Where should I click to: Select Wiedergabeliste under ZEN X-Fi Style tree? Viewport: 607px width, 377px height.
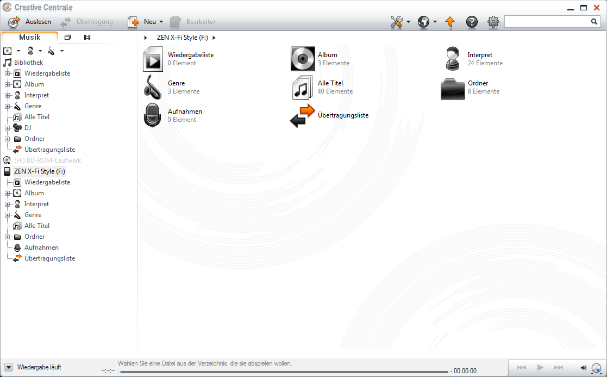[47, 182]
